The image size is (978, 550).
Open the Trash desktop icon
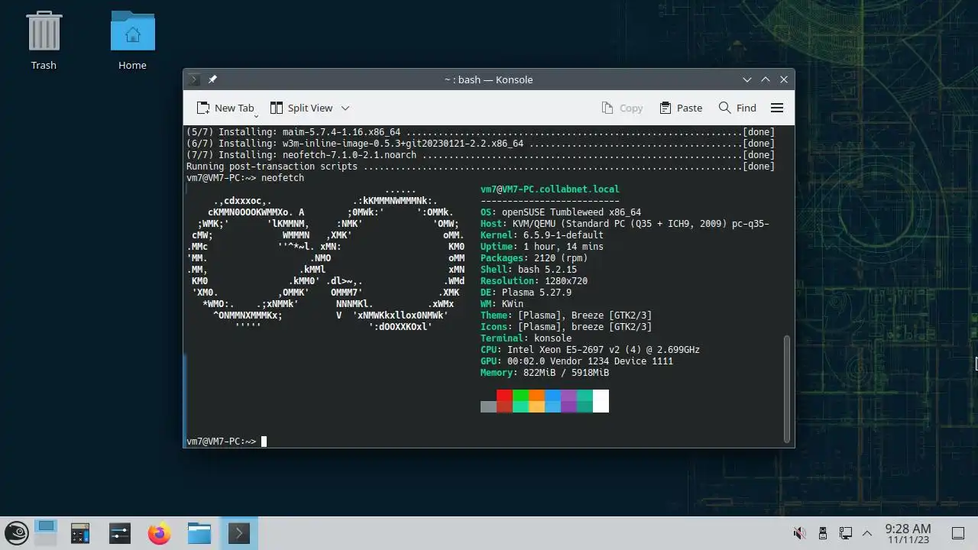pos(44,40)
